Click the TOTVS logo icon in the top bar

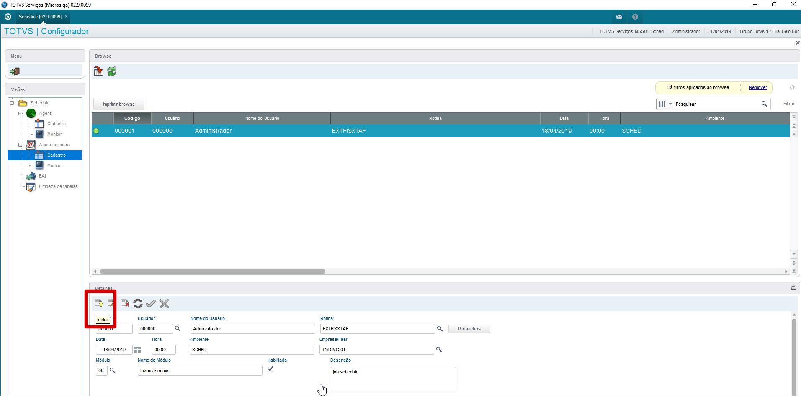[8, 17]
